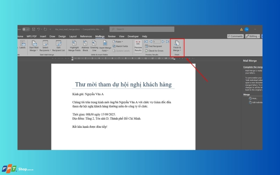Go to the first record
Viewport: 280px width, 175px height.
coord(146,42)
